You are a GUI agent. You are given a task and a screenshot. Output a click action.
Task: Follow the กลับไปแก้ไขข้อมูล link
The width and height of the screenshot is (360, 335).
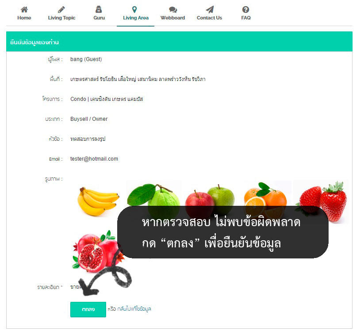tap(134, 309)
